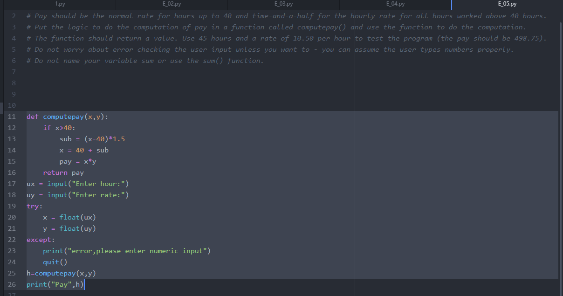
Task: Click 'h=computepay(x,y)' line
Action: (x=62, y=273)
